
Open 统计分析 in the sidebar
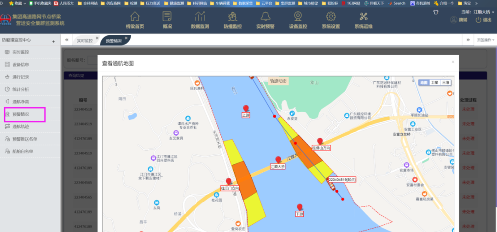tap(21, 89)
